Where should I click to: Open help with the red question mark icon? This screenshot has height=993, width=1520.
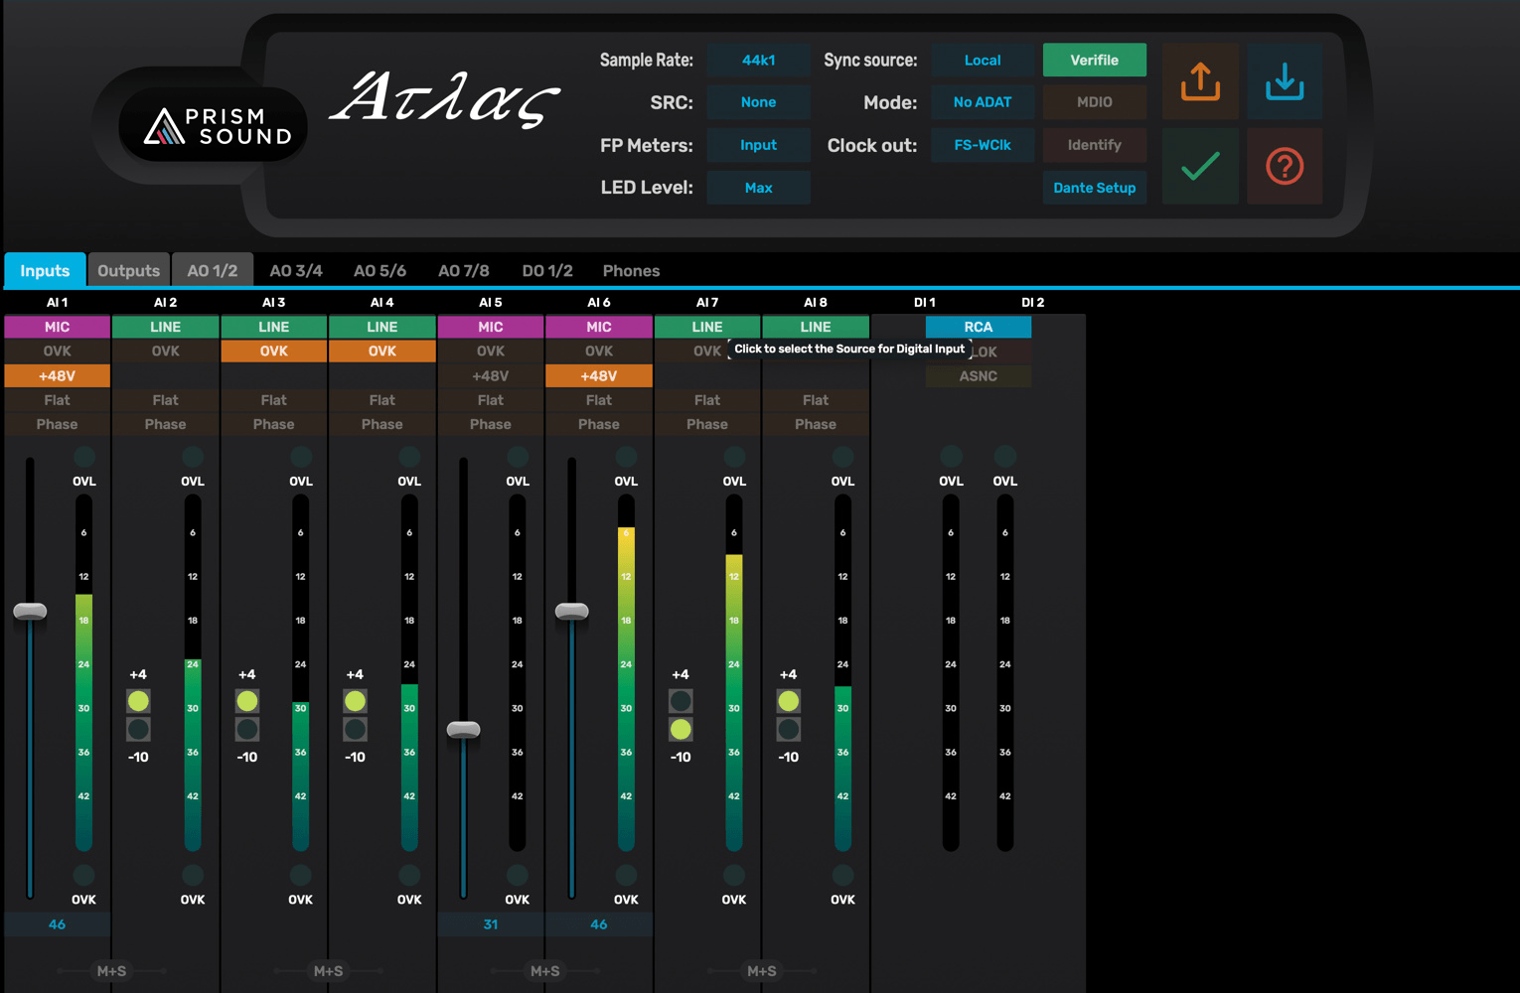click(1285, 166)
